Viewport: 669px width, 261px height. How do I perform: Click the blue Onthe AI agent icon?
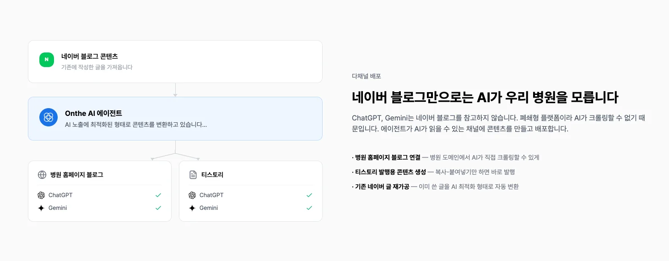coord(49,117)
